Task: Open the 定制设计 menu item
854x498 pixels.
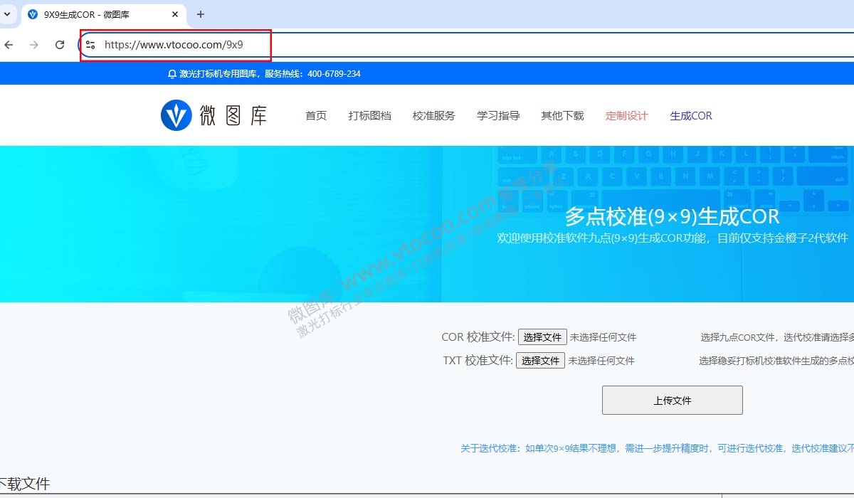Action: 626,115
